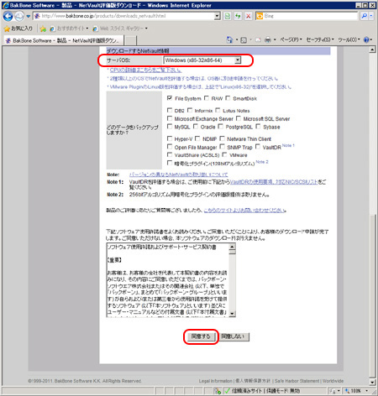Viewport: 378px width, 396px height.
Task: Open the CPU details link
Action: pos(145,70)
